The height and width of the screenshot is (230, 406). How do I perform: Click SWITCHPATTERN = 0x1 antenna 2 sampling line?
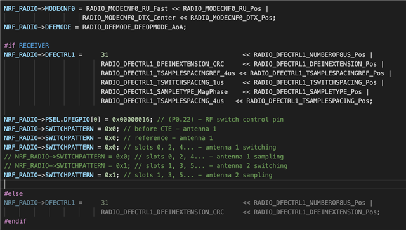pos(138,175)
